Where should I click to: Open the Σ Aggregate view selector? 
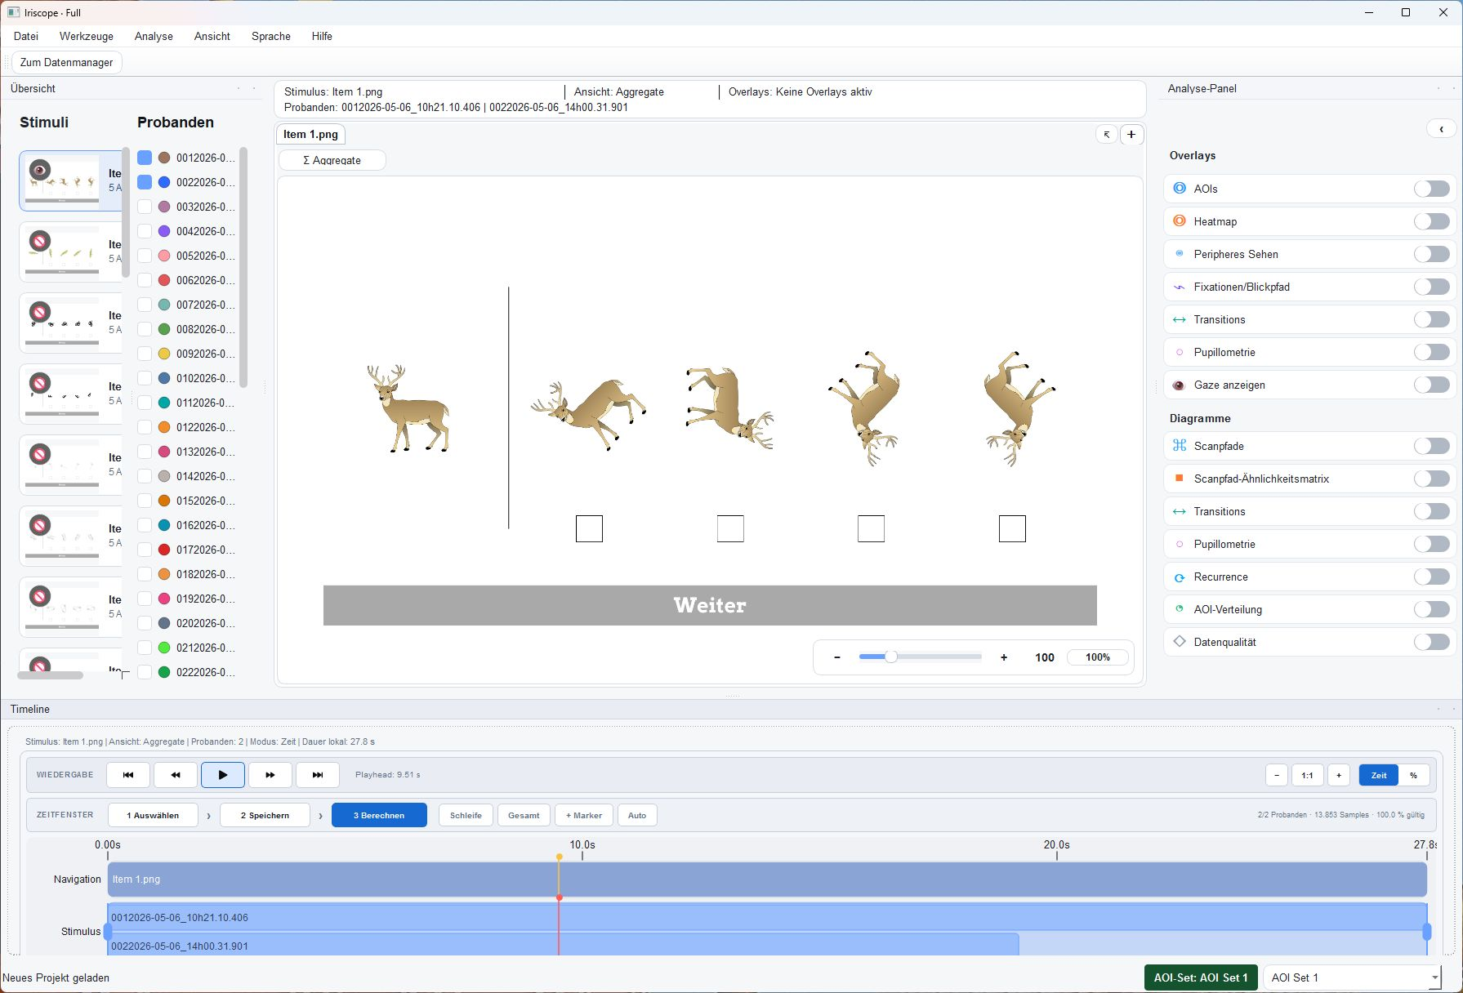[x=332, y=160]
